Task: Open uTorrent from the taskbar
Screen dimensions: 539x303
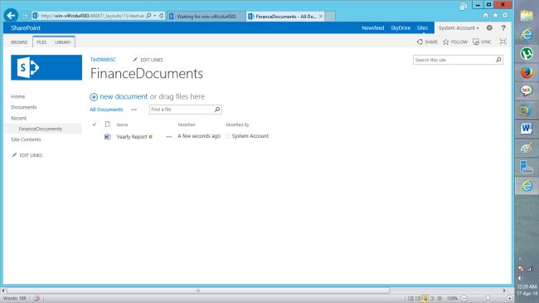Action: 527,53
